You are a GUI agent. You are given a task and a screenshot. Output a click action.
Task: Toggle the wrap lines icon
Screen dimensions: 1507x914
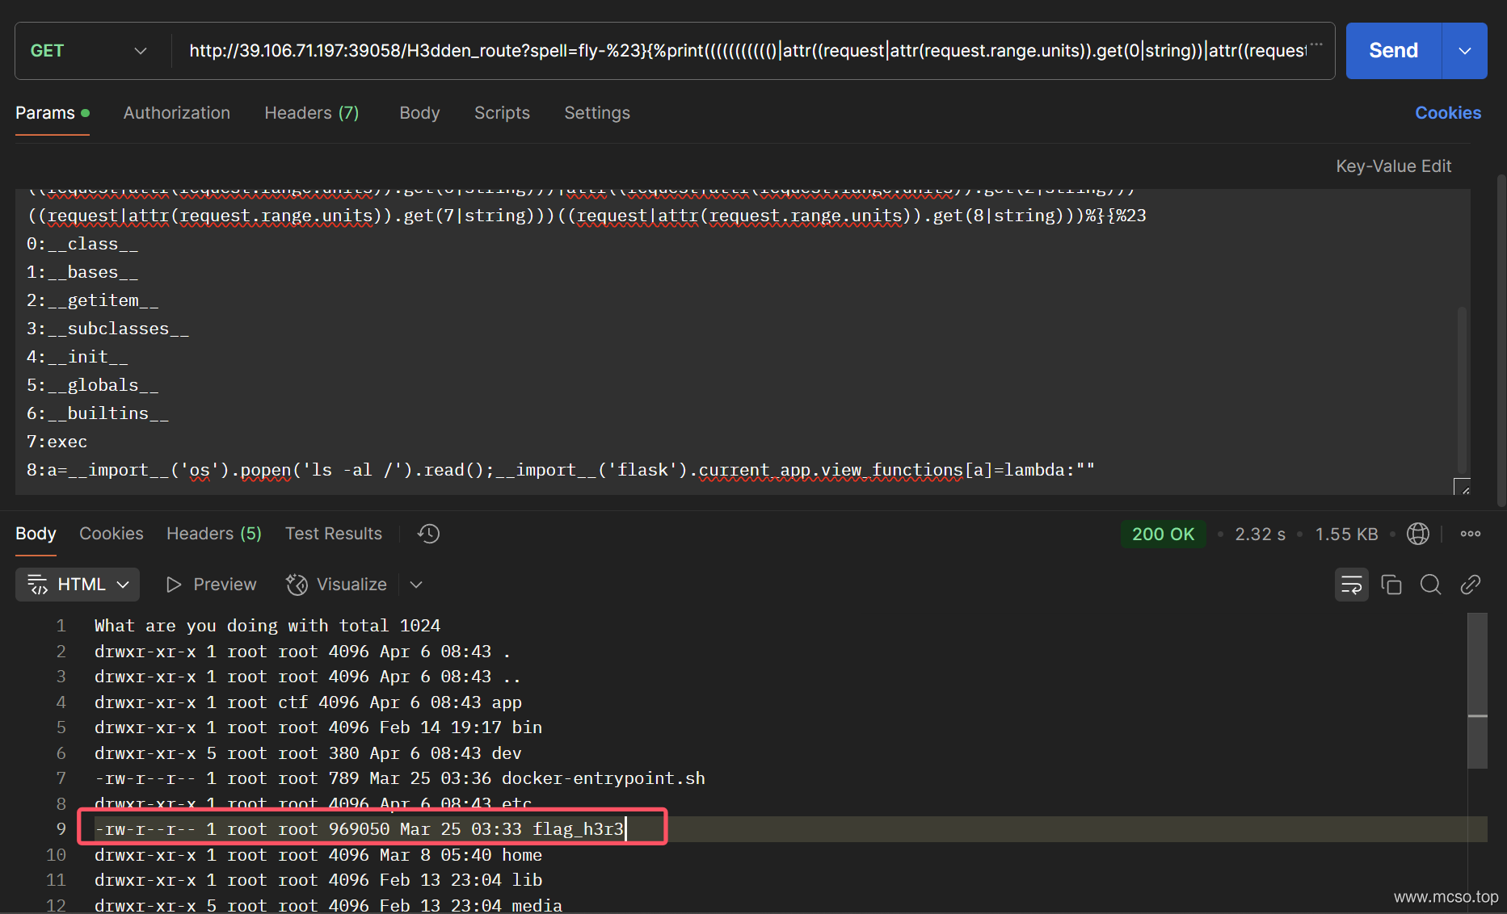tap(1351, 585)
